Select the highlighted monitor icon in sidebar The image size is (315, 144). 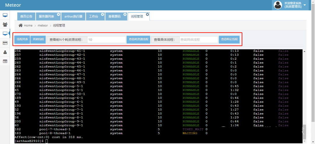[5, 34]
